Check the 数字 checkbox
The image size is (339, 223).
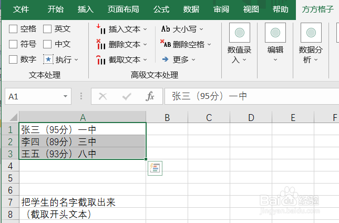click(13, 59)
